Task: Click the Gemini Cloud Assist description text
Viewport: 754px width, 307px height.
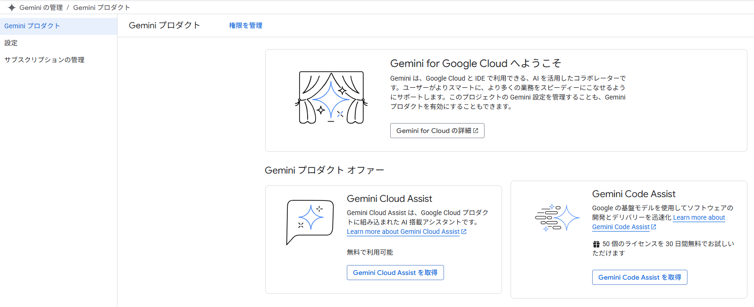Action: tap(418, 217)
